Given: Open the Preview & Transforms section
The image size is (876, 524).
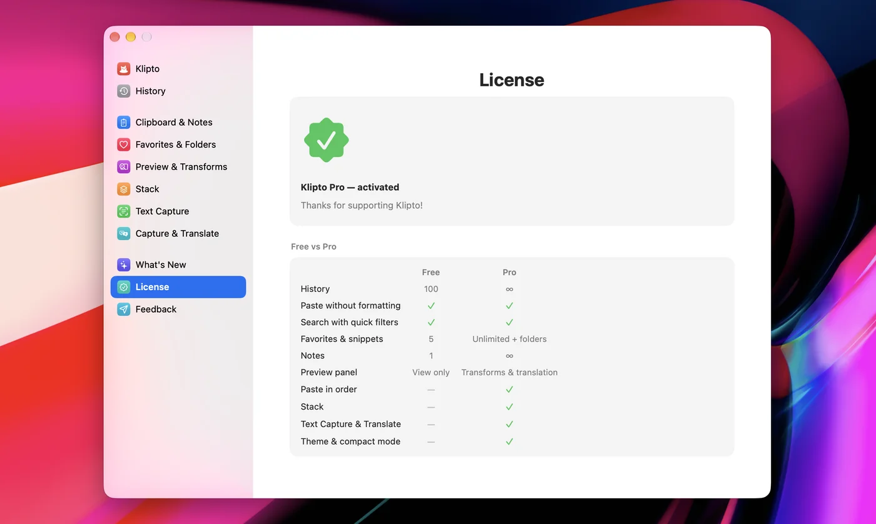Looking at the screenshot, I should [x=178, y=167].
